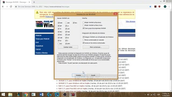
Task: Toggle the ARJ association checkbox
Action: coord(59,32)
